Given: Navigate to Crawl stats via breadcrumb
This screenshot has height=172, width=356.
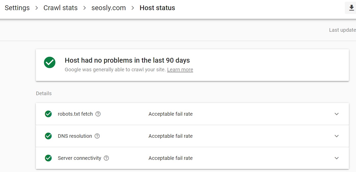Looking at the screenshot, I should click(x=60, y=8).
